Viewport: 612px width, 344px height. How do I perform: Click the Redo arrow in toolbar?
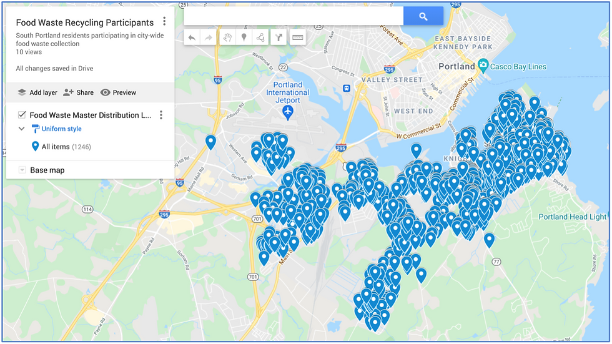209,38
